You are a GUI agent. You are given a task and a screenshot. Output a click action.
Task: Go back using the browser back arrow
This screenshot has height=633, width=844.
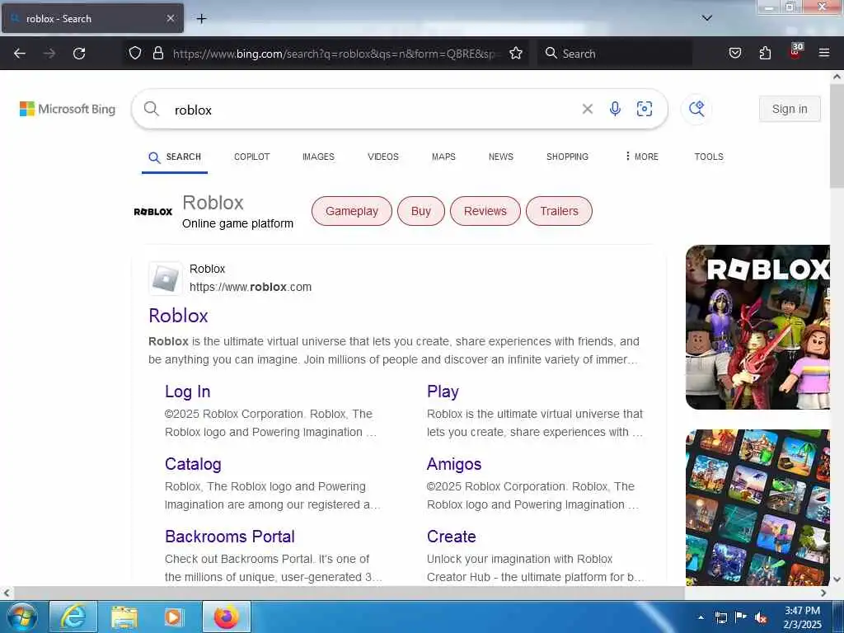coord(20,54)
